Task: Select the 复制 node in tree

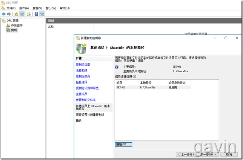Action: tap(14, 30)
